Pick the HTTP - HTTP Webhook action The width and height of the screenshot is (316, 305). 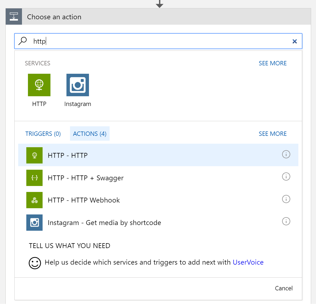[x=84, y=200]
